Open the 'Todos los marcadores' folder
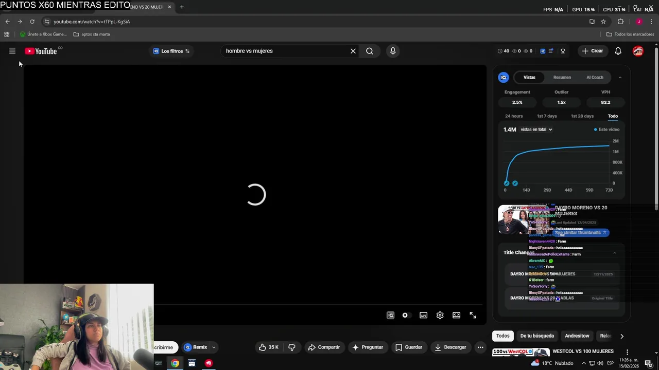The width and height of the screenshot is (659, 370). pyautogui.click(x=630, y=34)
